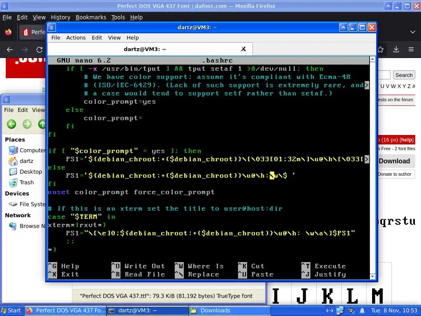Open the terminal window menu icon
This screenshot has height=316, width=421.
coord(51,27)
